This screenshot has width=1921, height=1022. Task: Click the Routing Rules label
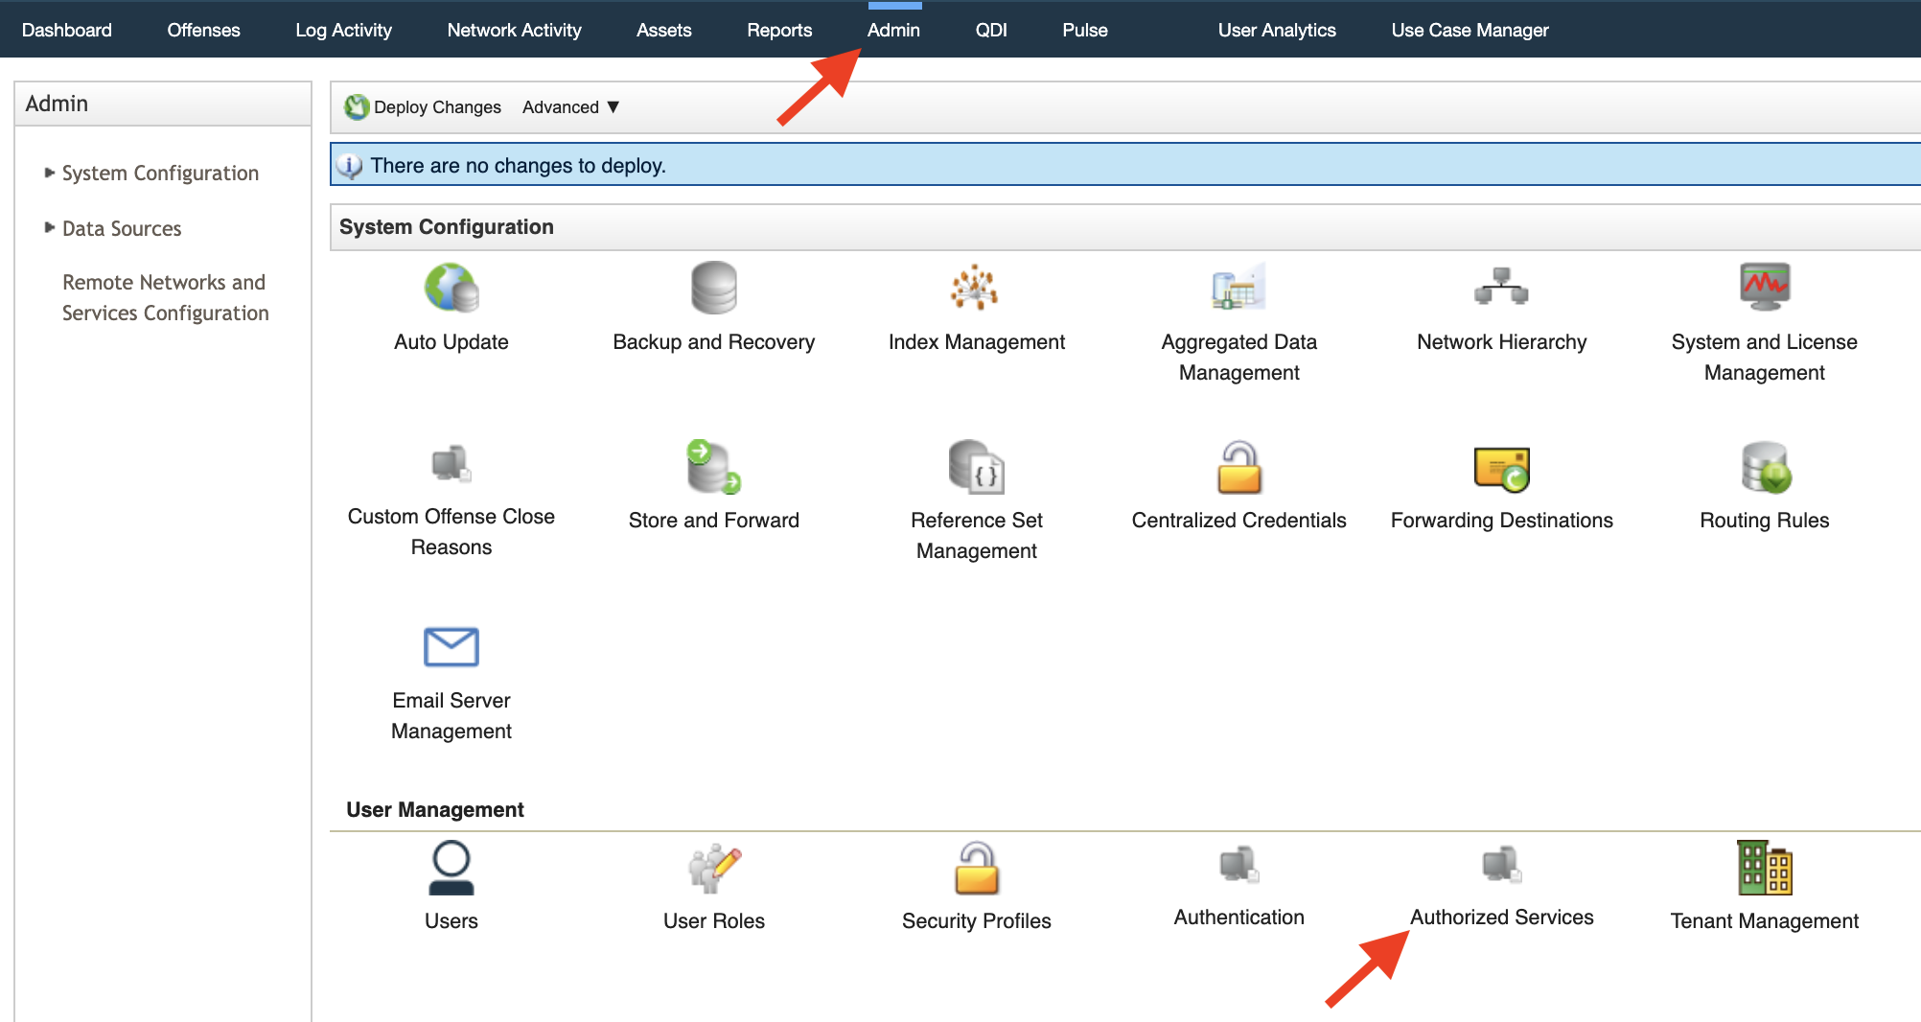point(1764,520)
